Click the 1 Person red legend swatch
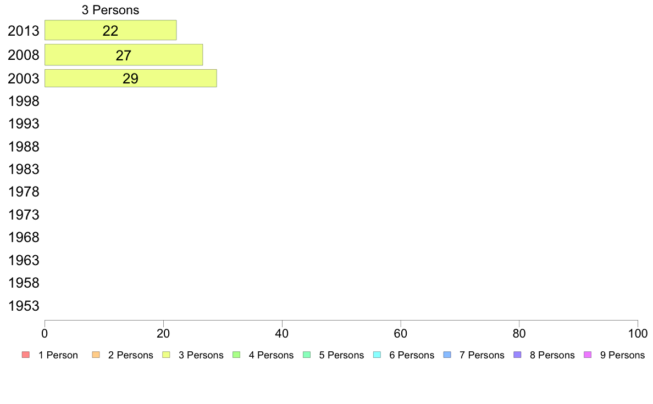Screen dimensions: 653x404 tap(26, 355)
